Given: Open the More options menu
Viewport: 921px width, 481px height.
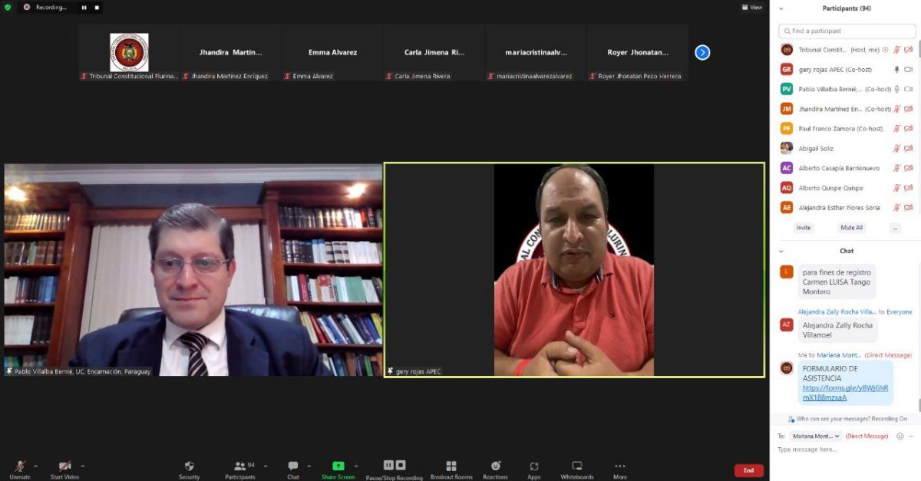Looking at the screenshot, I should click(620, 466).
